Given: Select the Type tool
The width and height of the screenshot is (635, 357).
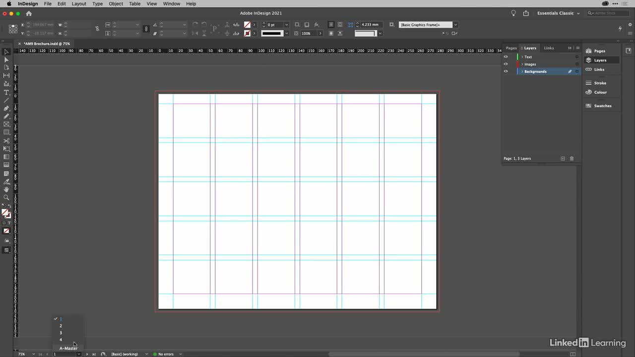Looking at the screenshot, I should click(x=6, y=92).
